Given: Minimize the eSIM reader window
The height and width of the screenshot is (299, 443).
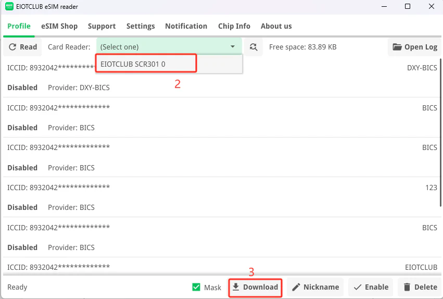Looking at the screenshot, I should [384, 6].
